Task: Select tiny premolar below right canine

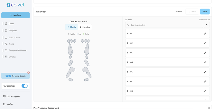Action: [87, 57]
